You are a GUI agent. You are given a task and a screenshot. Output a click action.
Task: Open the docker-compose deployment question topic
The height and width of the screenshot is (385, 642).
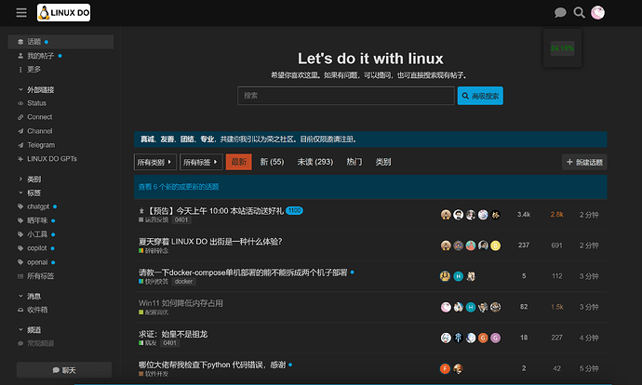[x=243, y=272]
